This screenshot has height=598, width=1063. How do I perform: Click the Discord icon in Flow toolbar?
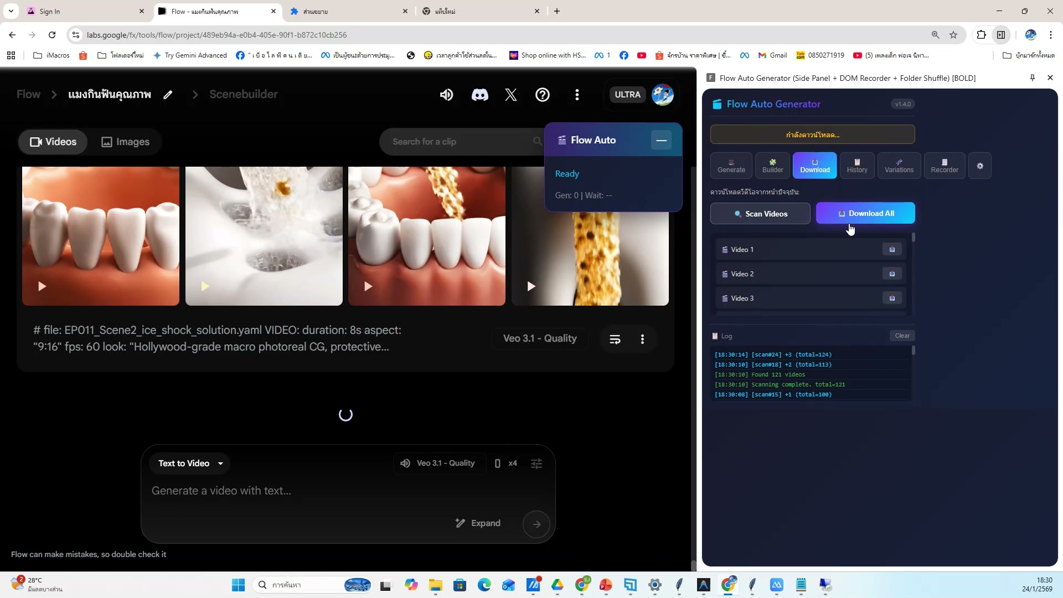pyautogui.click(x=479, y=95)
